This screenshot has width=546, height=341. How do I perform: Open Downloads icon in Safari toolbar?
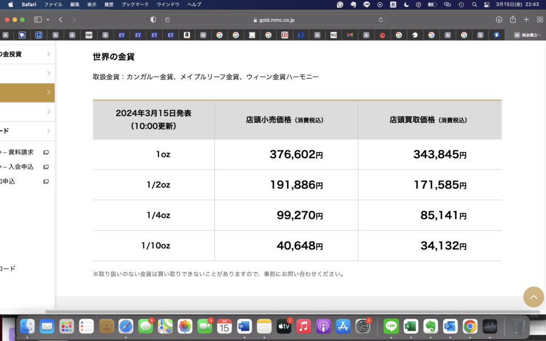[x=499, y=20]
